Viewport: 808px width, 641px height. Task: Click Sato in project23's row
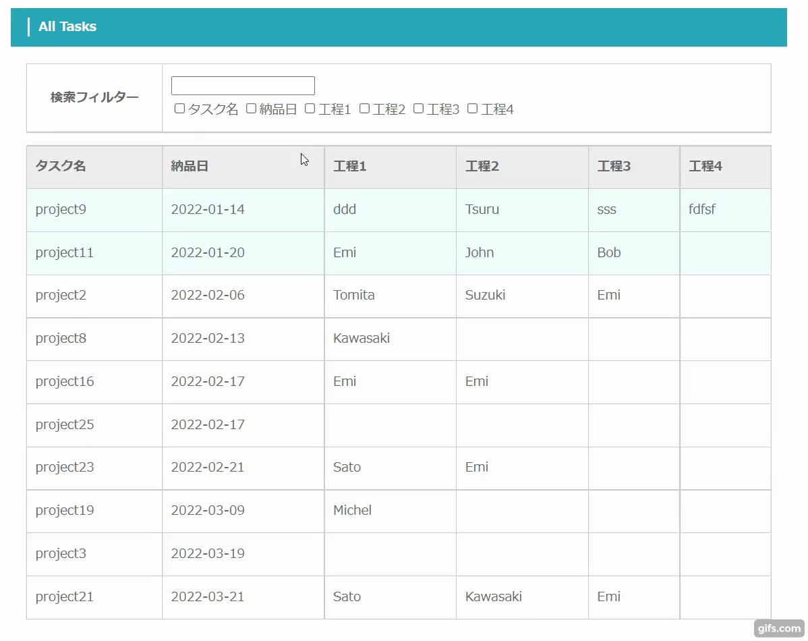pyautogui.click(x=347, y=467)
